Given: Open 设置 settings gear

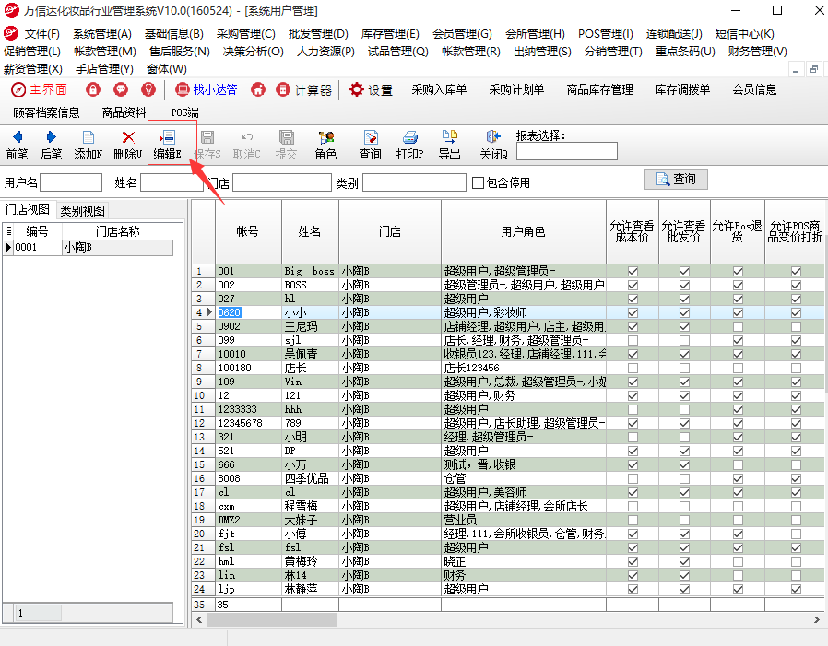Looking at the screenshot, I should pyautogui.click(x=371, y=89).
